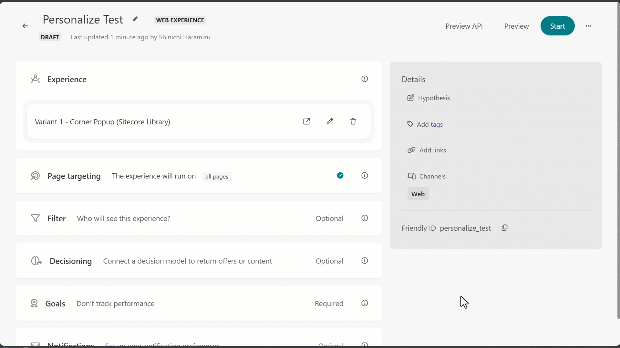Click the Page targeting green checkmark
Screen dimensions: 620x348
[340, 176]
